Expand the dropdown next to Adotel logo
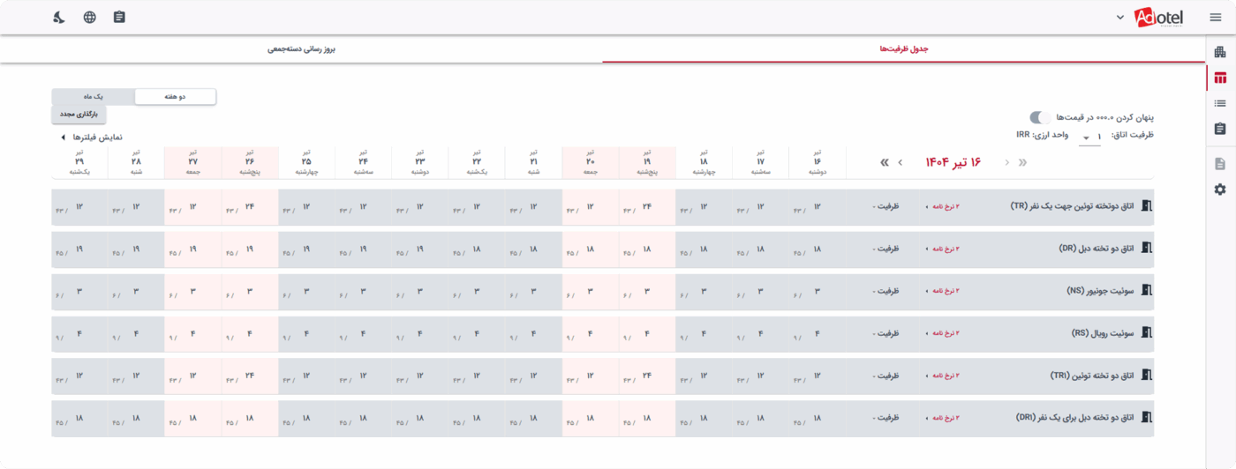The width and height of the screenshot is (1236, 469). tap(1120, 17)
